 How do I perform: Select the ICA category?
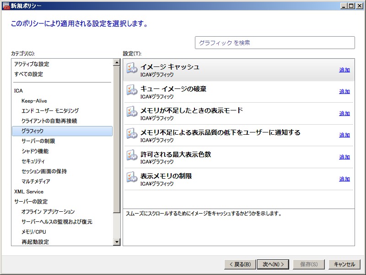[x=18, y=91]
